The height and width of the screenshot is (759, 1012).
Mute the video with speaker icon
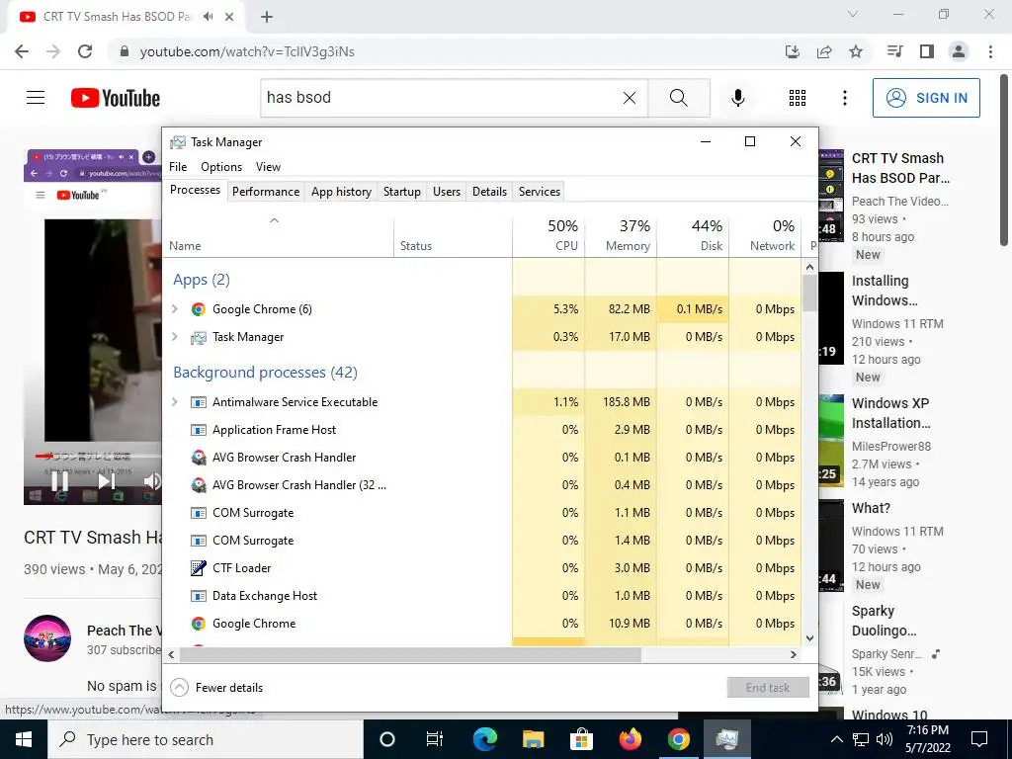(x=152, y=481)
